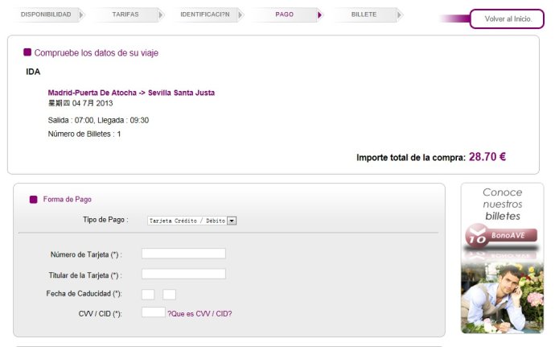Click the CVV / CID input box
Screen dimensions: 555x347
tap(154, 312)
